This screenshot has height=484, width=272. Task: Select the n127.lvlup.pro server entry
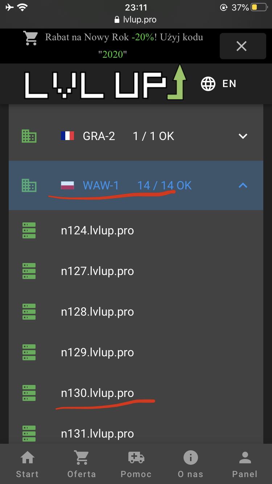click(x=97, y=271)
